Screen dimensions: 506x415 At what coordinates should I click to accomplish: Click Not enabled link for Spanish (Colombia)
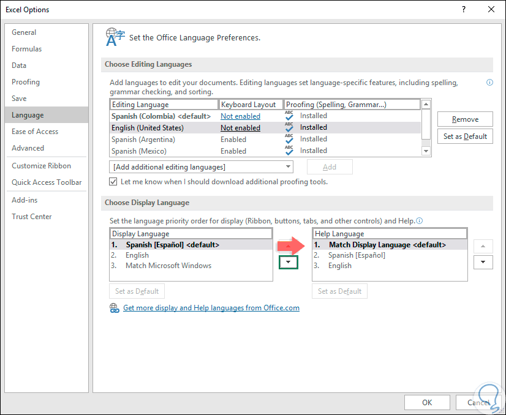pyautogui.click(x=240, y=116)
